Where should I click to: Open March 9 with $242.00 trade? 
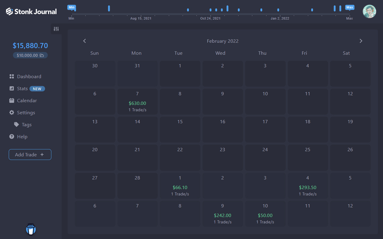pos(223,213)
